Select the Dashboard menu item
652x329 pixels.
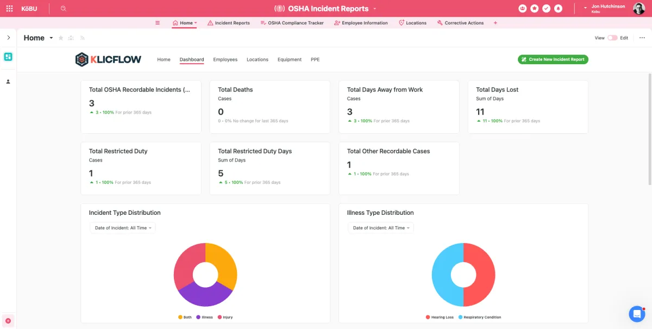[192, 59]
